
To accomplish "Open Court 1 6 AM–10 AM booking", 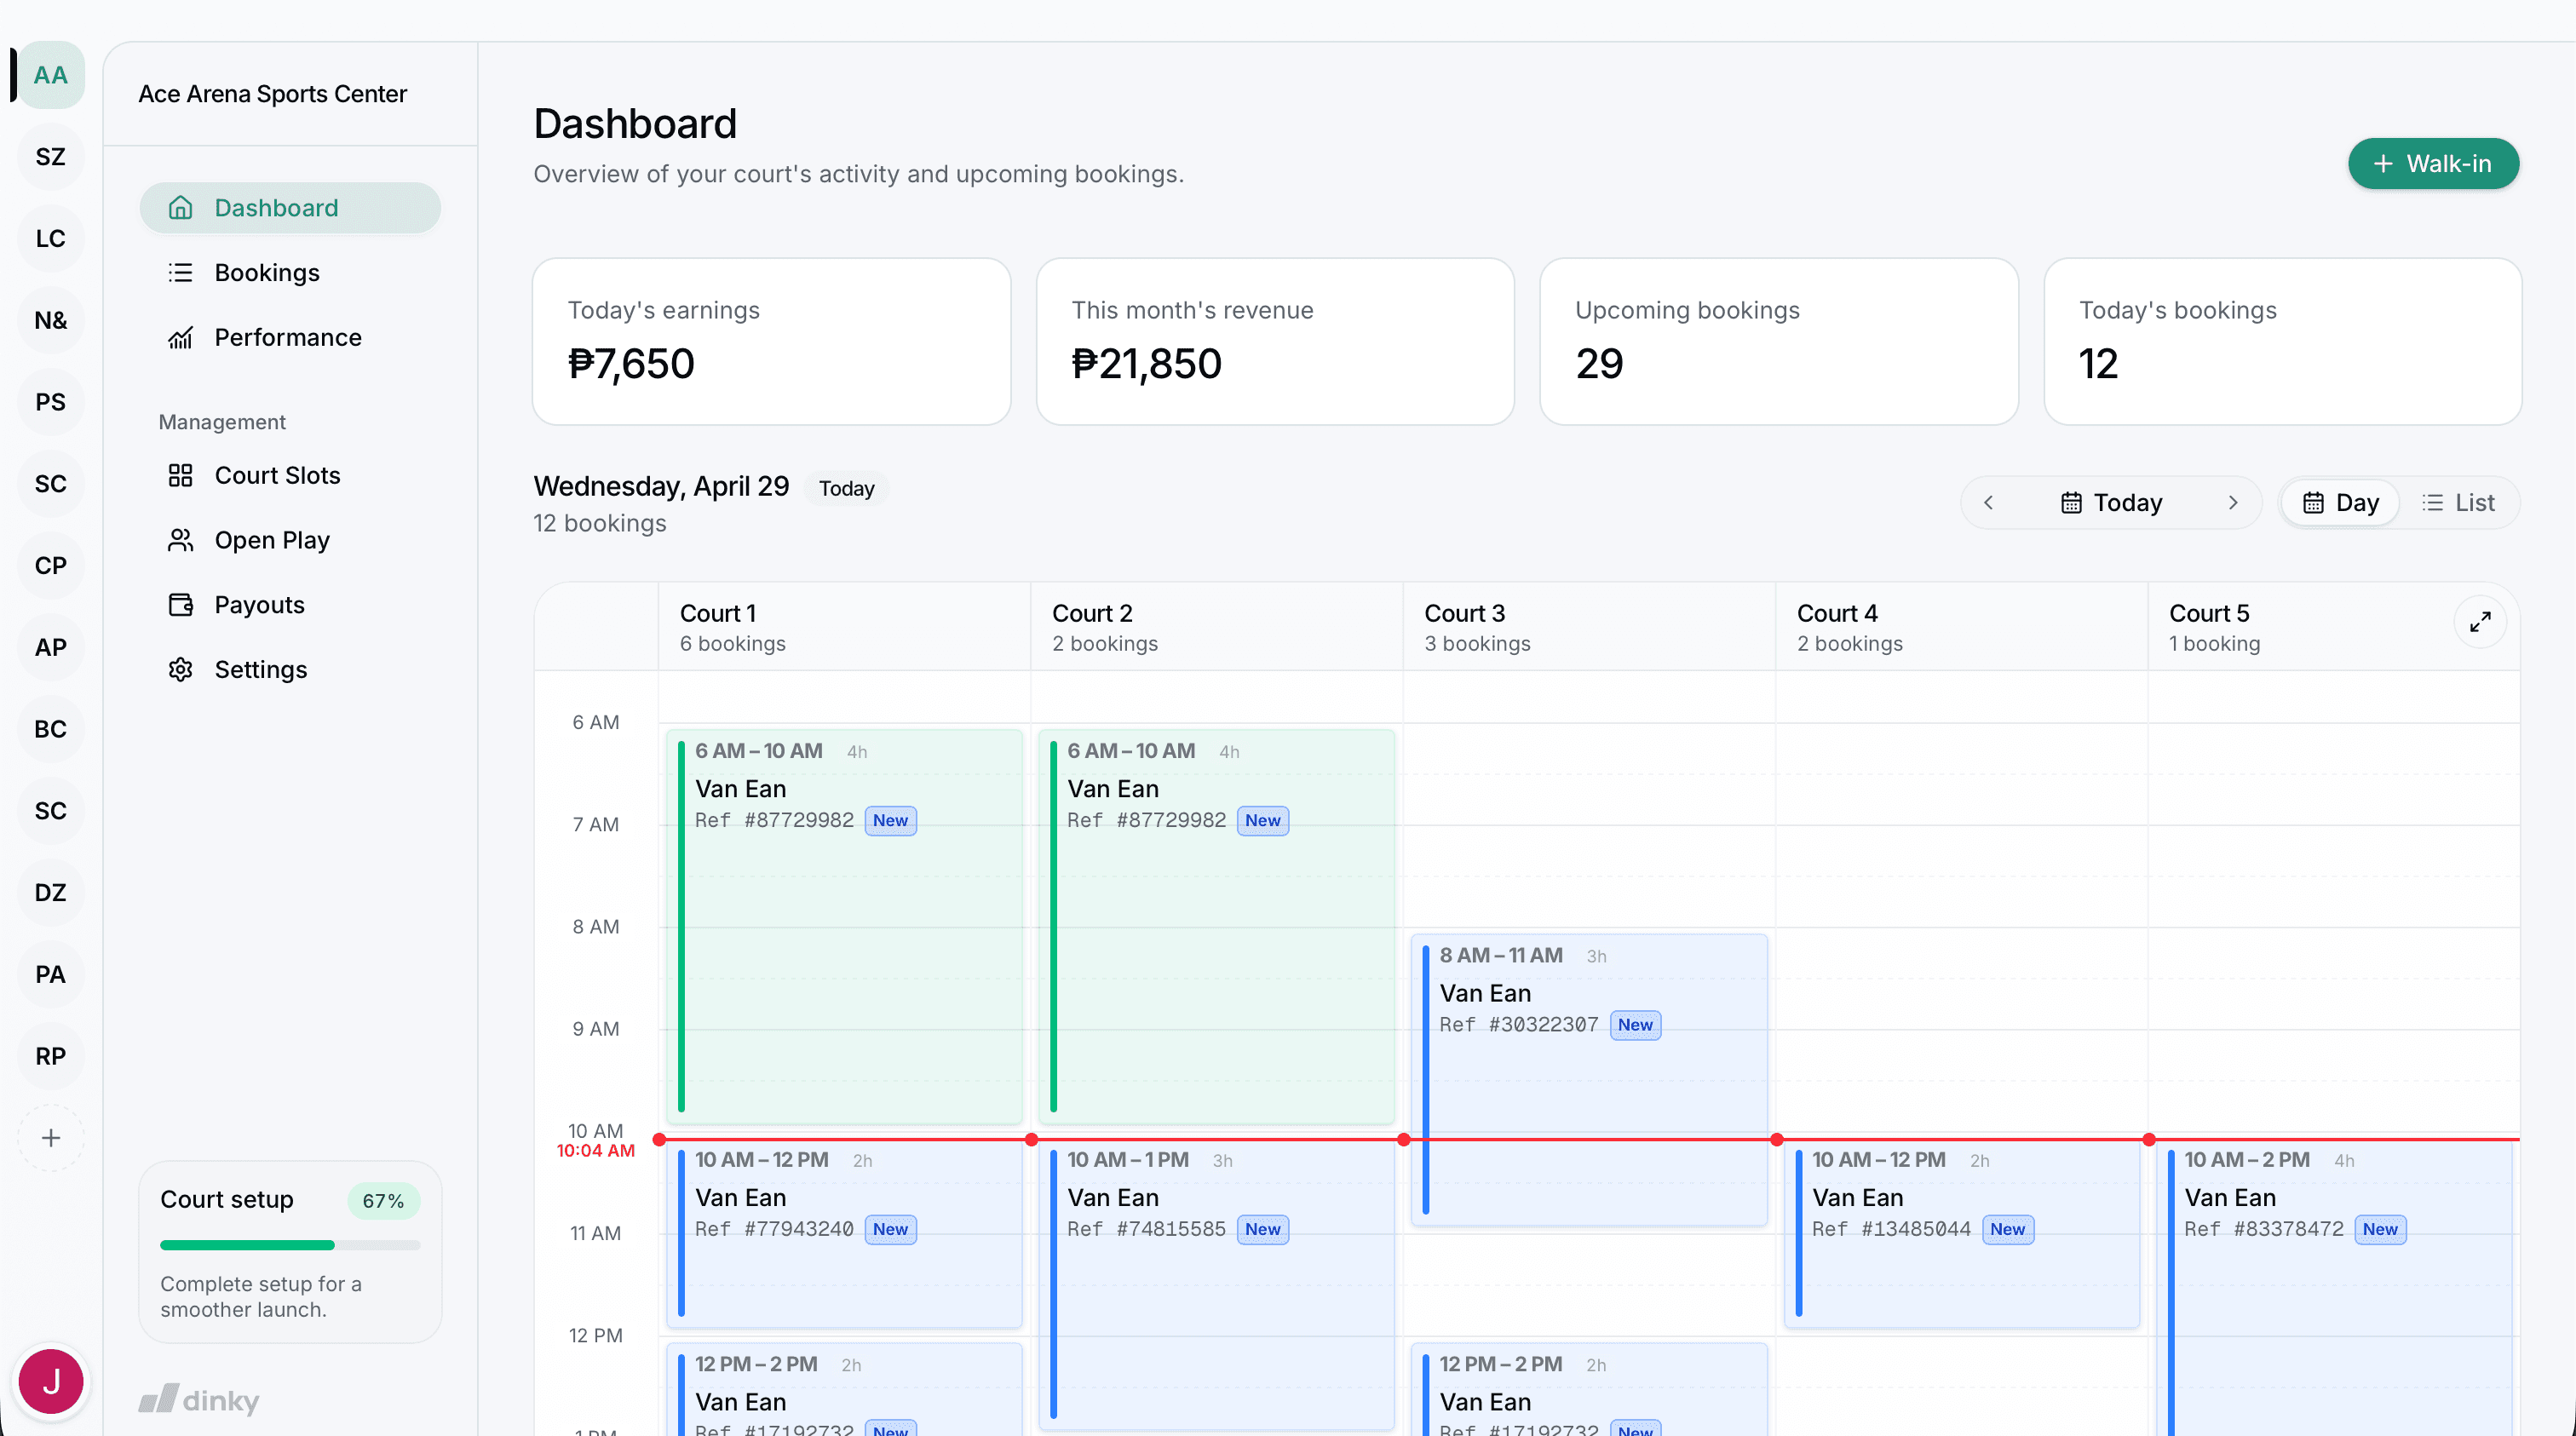I will click(x=844, y=927).
